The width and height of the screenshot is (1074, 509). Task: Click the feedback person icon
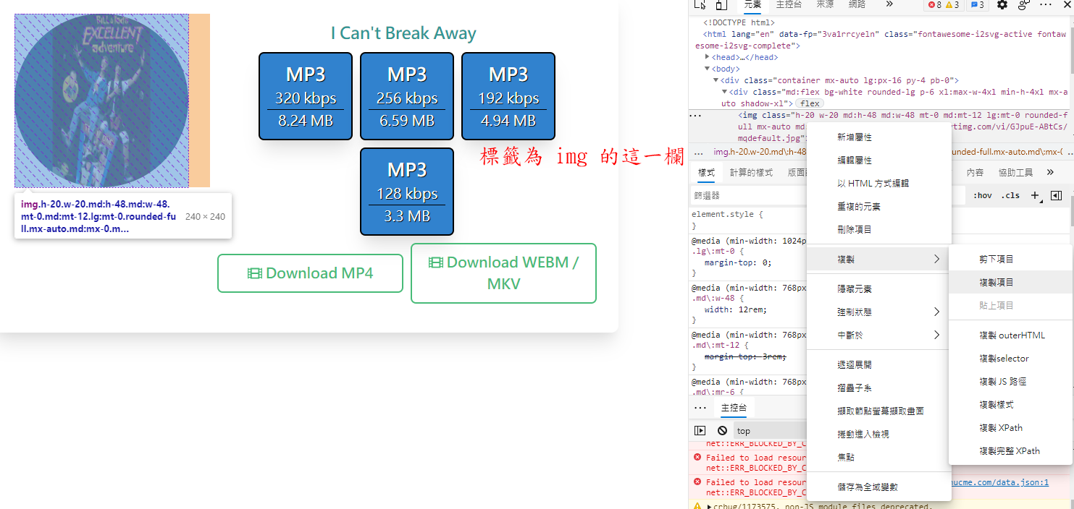[x=1023, y=4]
